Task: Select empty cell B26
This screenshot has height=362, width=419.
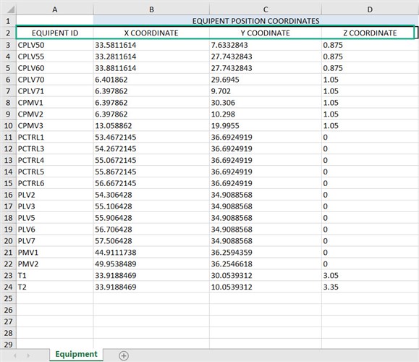Action: tap(151, 310)
